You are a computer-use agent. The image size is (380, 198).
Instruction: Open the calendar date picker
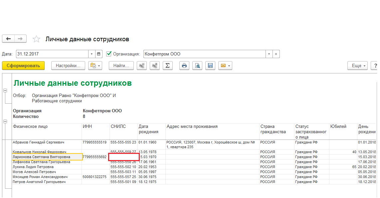(99, 54)
